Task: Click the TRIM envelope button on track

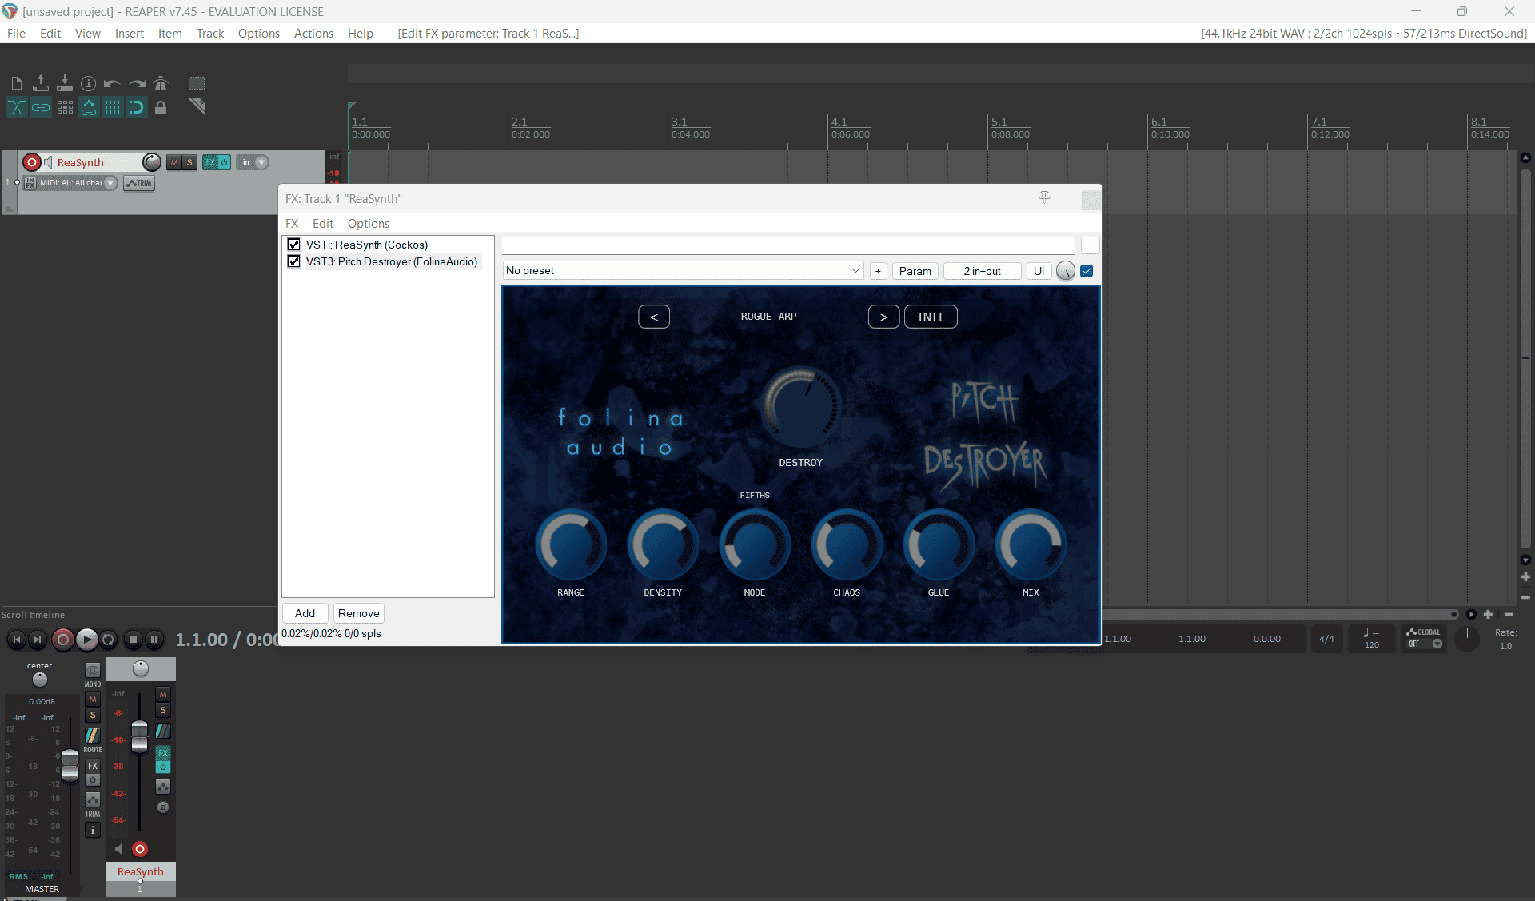Action: pyautogui.click(x=139, y=183)
